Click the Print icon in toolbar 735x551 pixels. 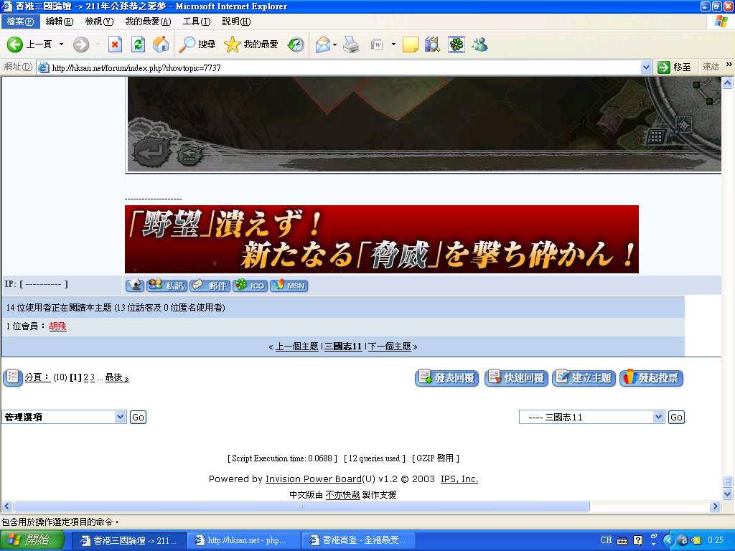351,44
